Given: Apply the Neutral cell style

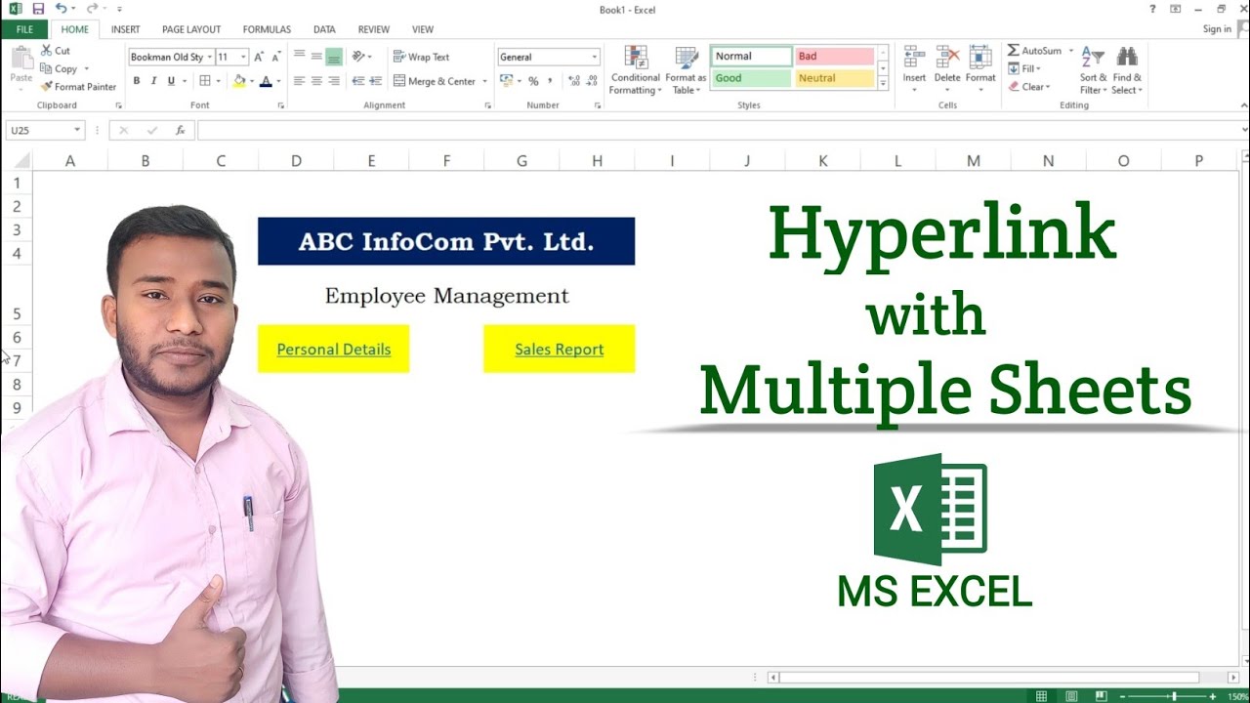Looking at the screenshot, I should 834,78.
